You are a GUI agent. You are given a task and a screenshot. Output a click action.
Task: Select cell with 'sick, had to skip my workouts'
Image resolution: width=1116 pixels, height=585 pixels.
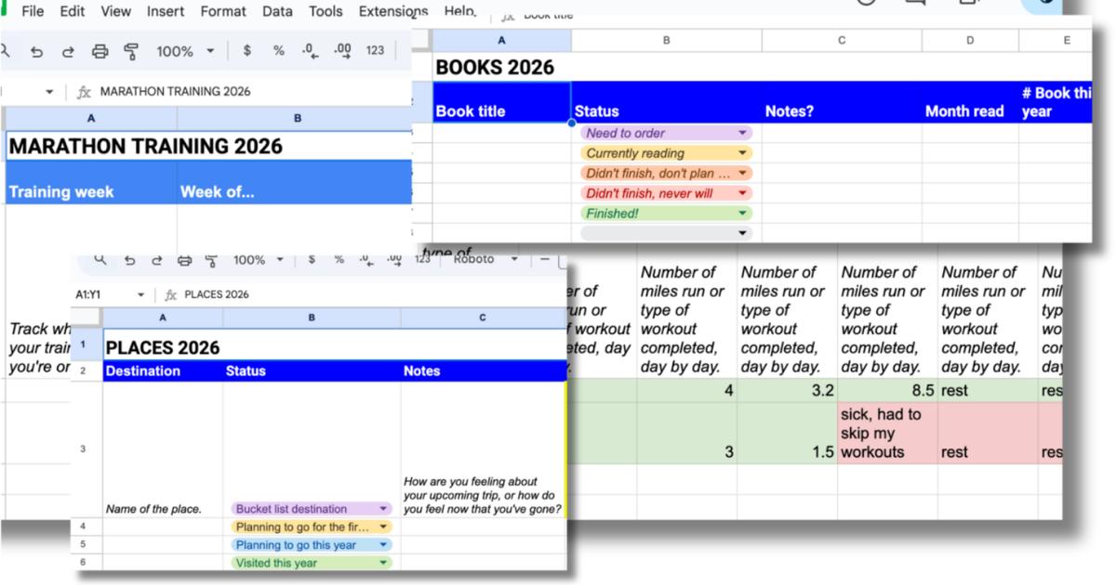(887, 434)
